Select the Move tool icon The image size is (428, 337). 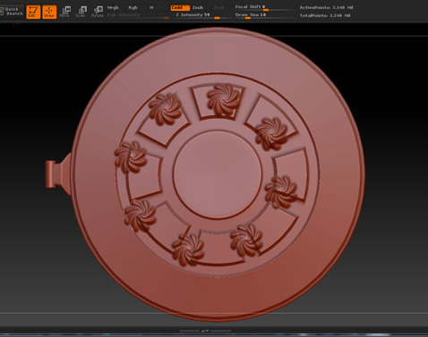click(65, 12)
